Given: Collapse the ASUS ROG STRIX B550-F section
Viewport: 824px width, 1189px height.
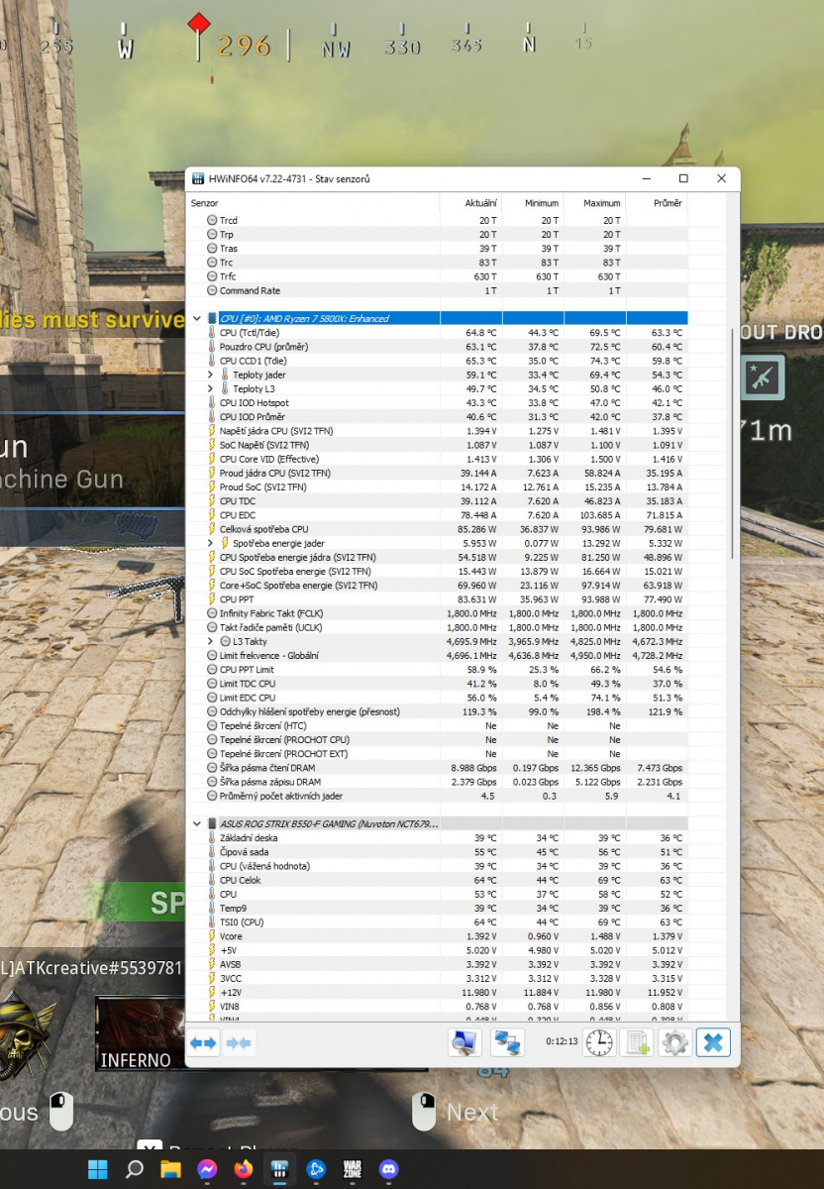Looking at the screenshot, I should click(x=197, y=823).
